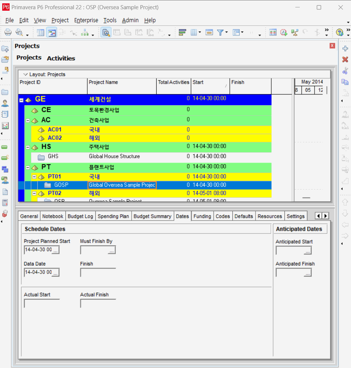Collapse the PT node

28,167
